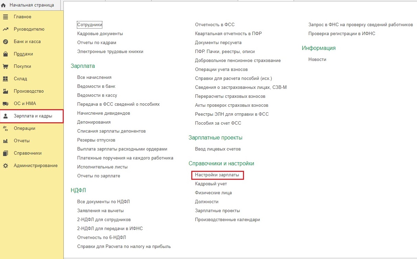Image resolution: width=417 pixels, height=259 pixels.
Task: Open the Сотрудники link
Action: 90,25
